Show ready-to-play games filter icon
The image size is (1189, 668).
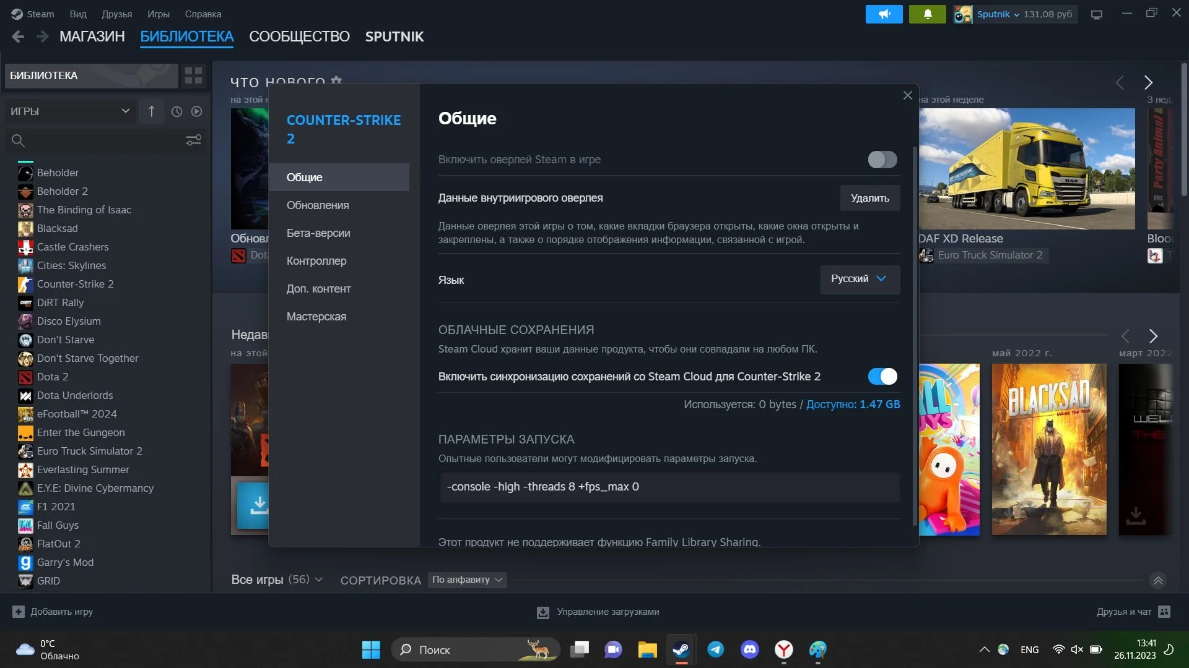(x=196, y=111)
